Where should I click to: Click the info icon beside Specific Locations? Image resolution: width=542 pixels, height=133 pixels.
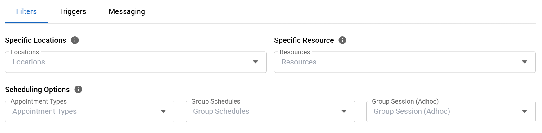tap(75, 40)
